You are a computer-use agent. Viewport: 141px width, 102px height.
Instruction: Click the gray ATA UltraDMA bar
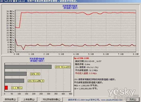(15, 81)
